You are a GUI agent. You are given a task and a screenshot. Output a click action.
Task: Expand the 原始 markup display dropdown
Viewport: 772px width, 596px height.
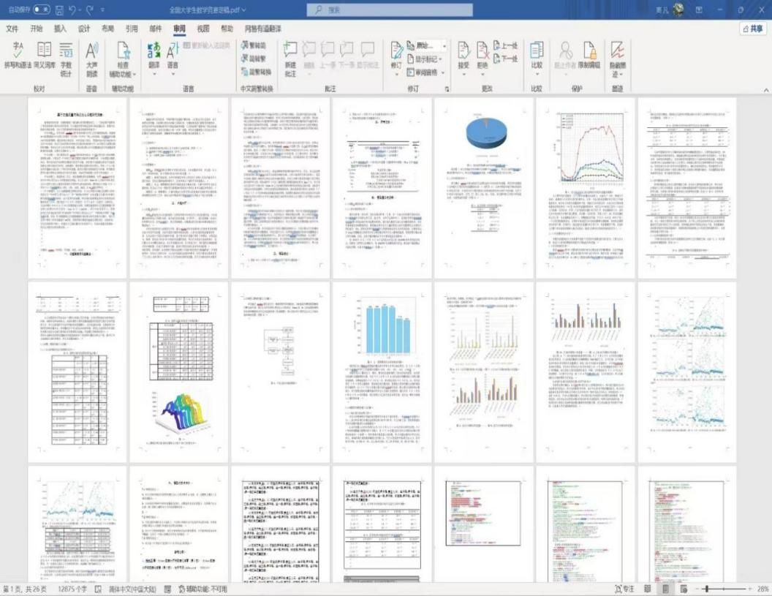pyautogui.click(x=444, y=45)
